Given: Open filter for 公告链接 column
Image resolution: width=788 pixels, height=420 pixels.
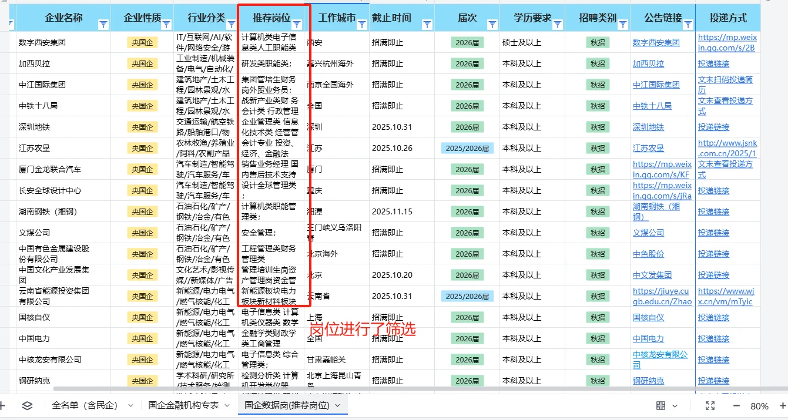Looking at the screenshot, I should [x=688, y=24].
